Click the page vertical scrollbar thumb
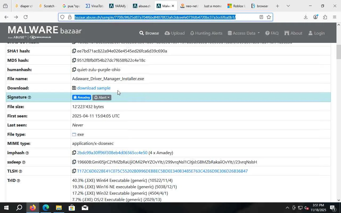The height and width of the screenshot is (213, 341). (x=339, y=52)
